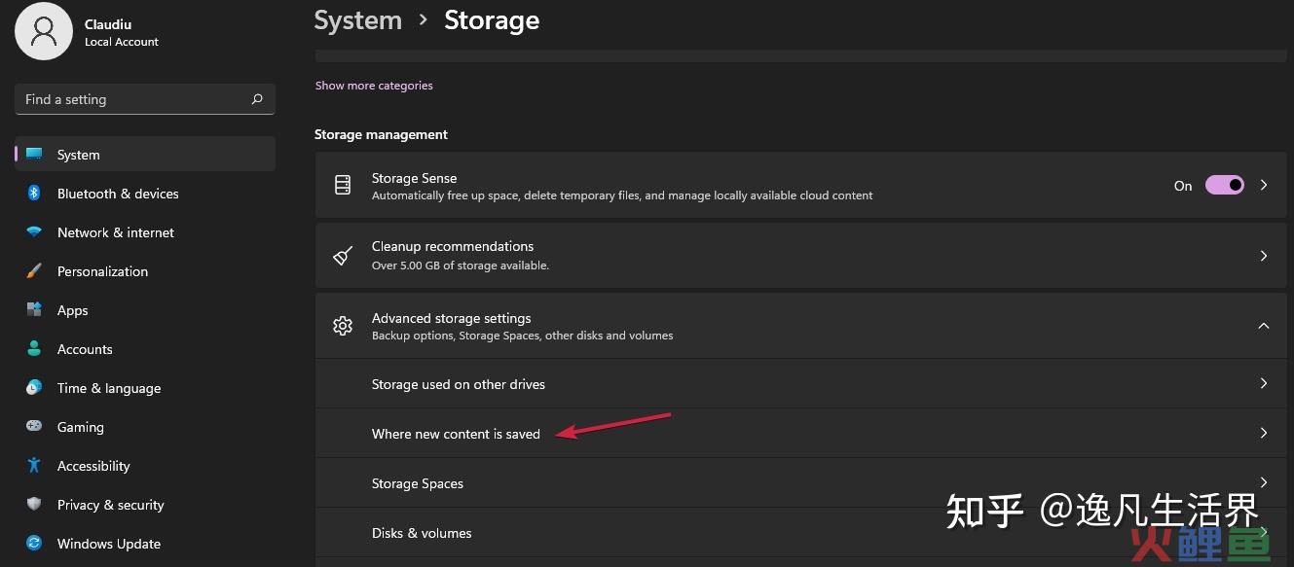Click the Network wifi icon
1294x567 pixels.
tap(34, 232)
